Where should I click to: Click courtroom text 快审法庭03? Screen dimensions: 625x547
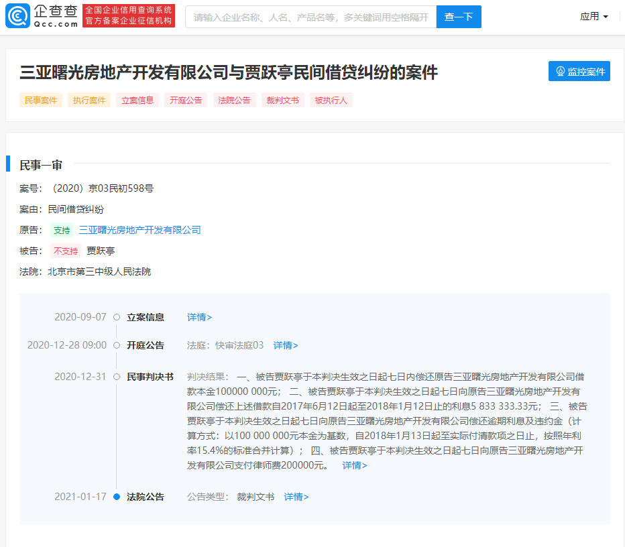[x=239, y=345]
